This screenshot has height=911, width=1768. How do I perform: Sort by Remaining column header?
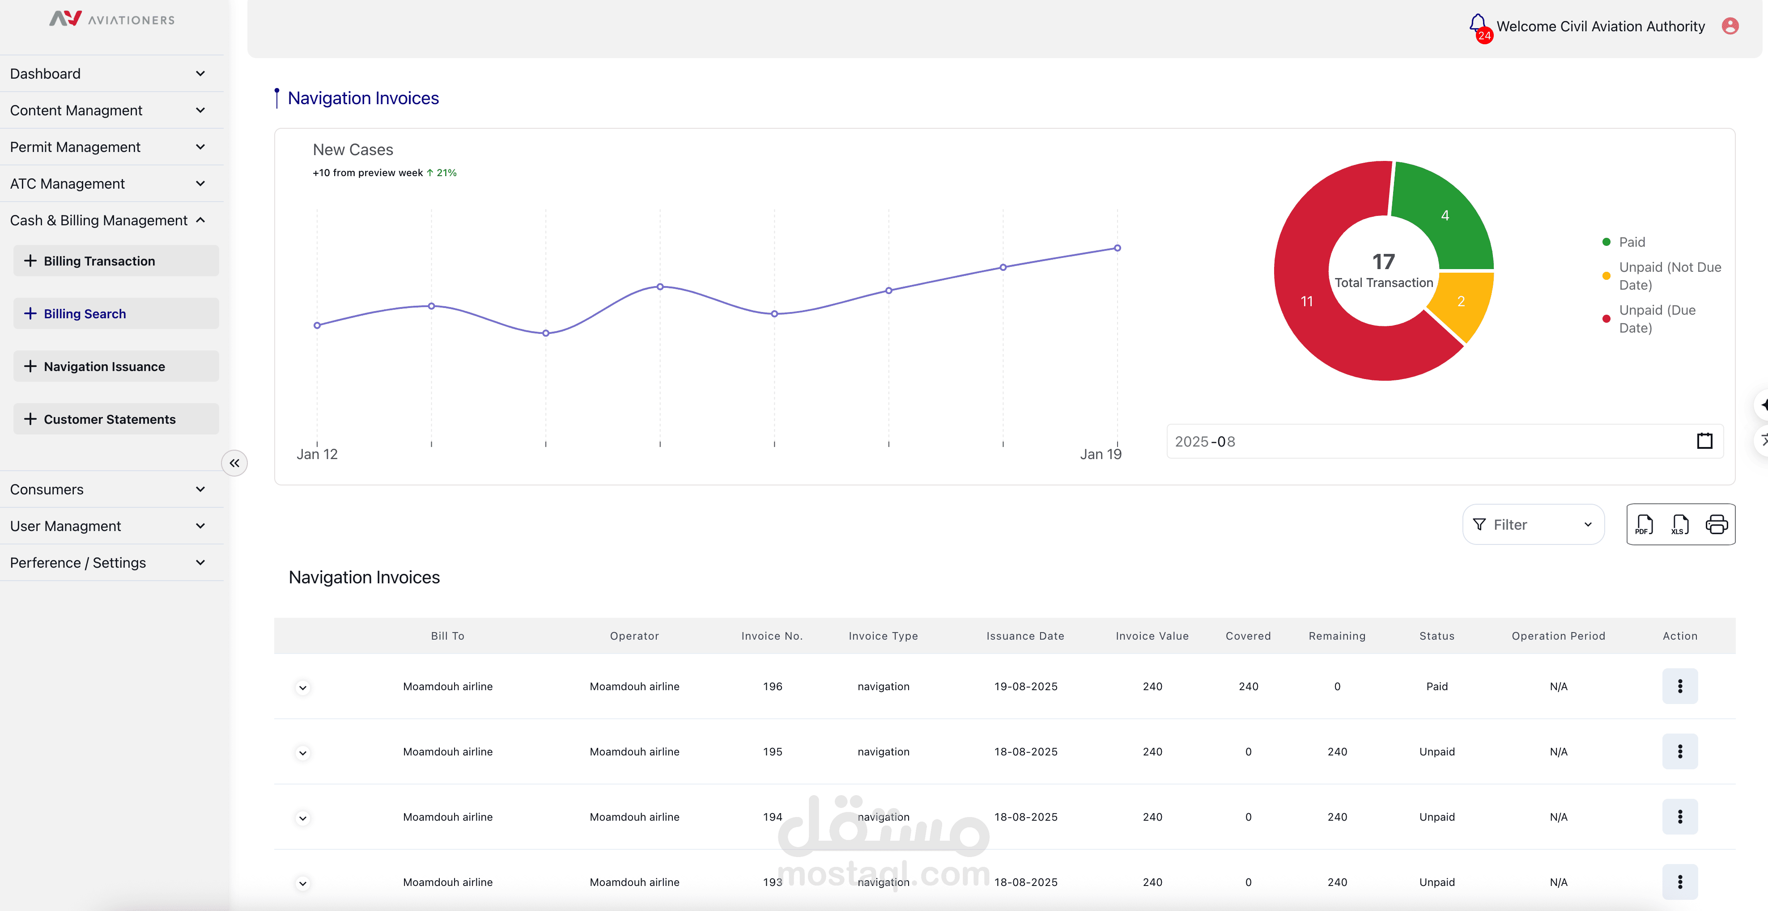(x=1337, y=636)
